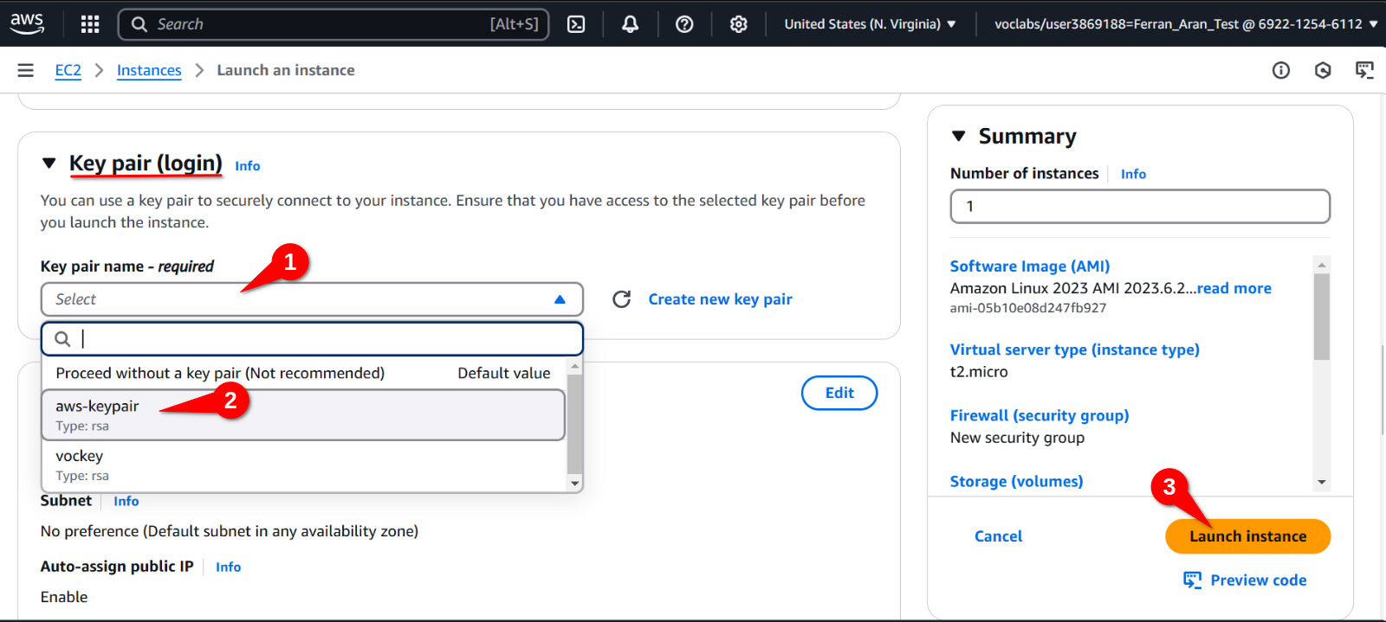The image size is (1386, 622).
Task: Open the hexagon security icon in the header
Action: [x=1323, y=70]
